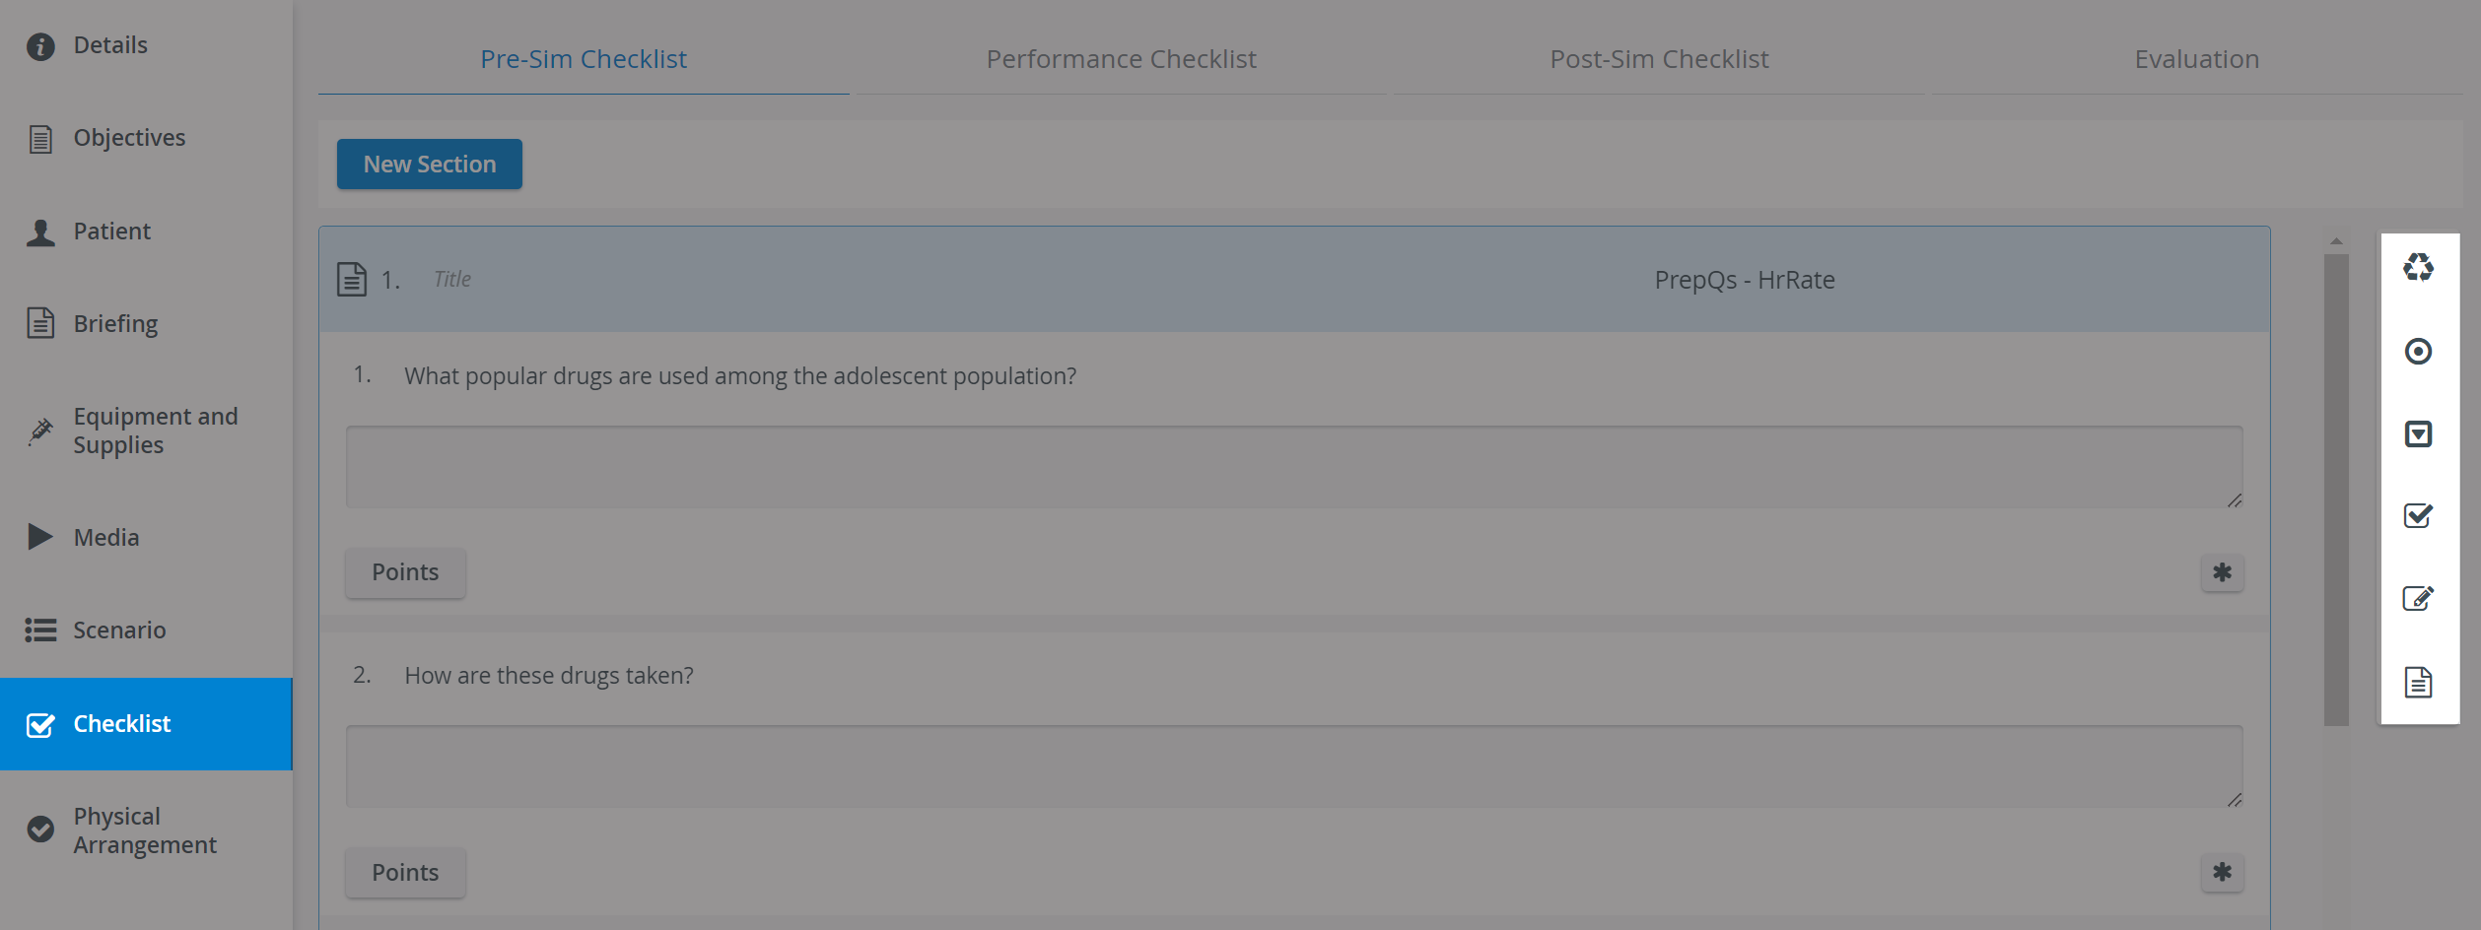2481x930 pixels.
Task: Select the document section icon in the tool panel
Action: tap(2418, 682)
